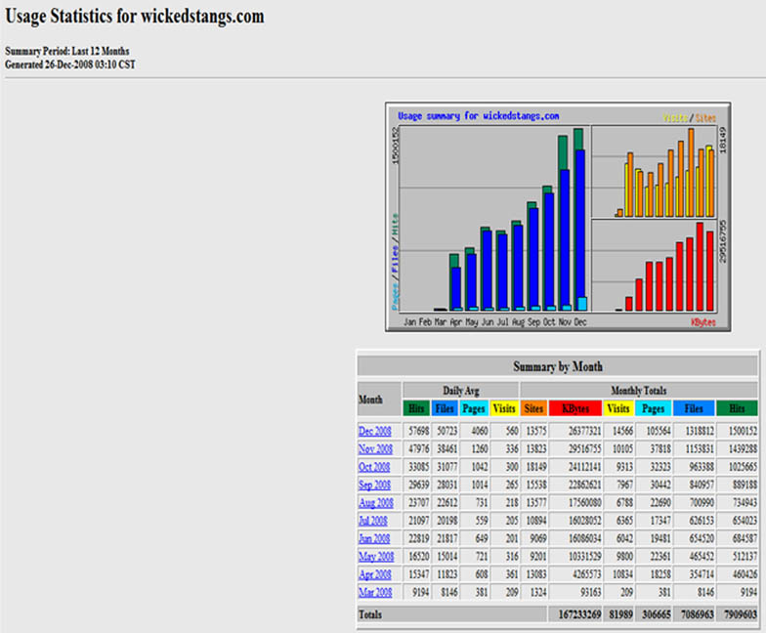Image resolution: width=766 pixels, height=633 pixels.
Task: Click the Monthly Totals group header
Action: 639,391
